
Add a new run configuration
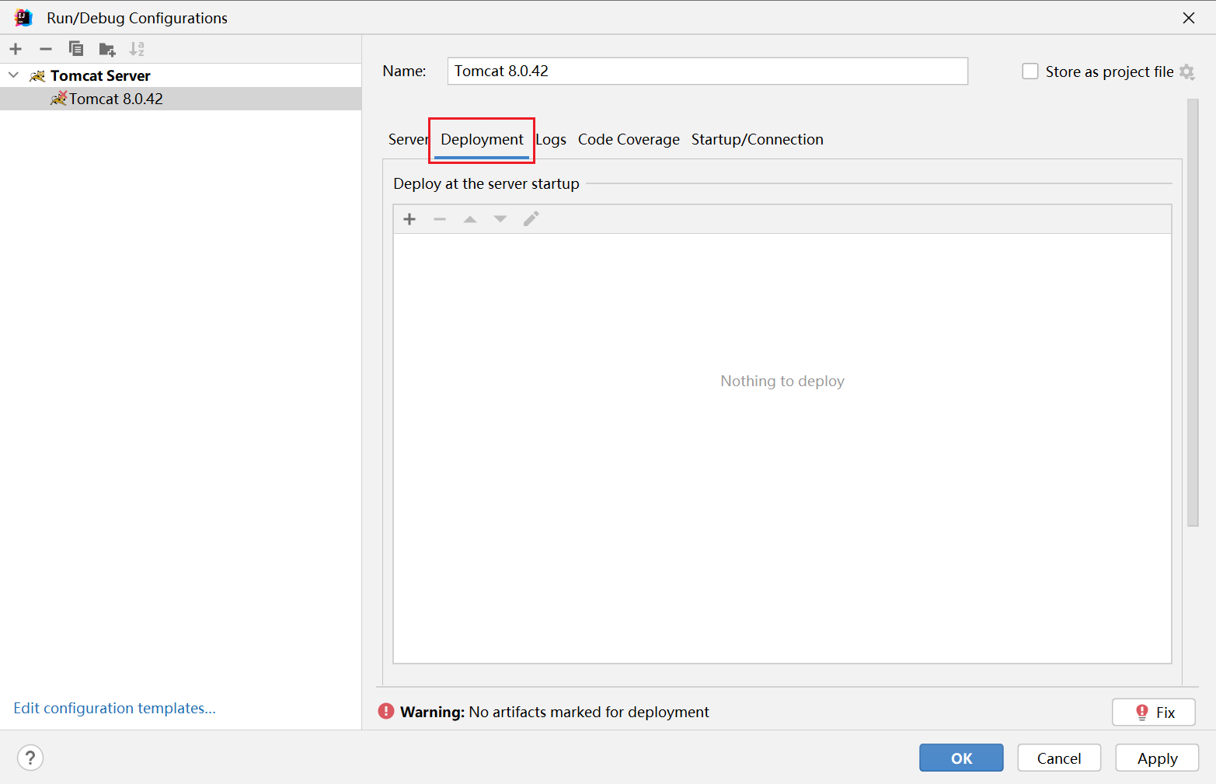point(16,49)
